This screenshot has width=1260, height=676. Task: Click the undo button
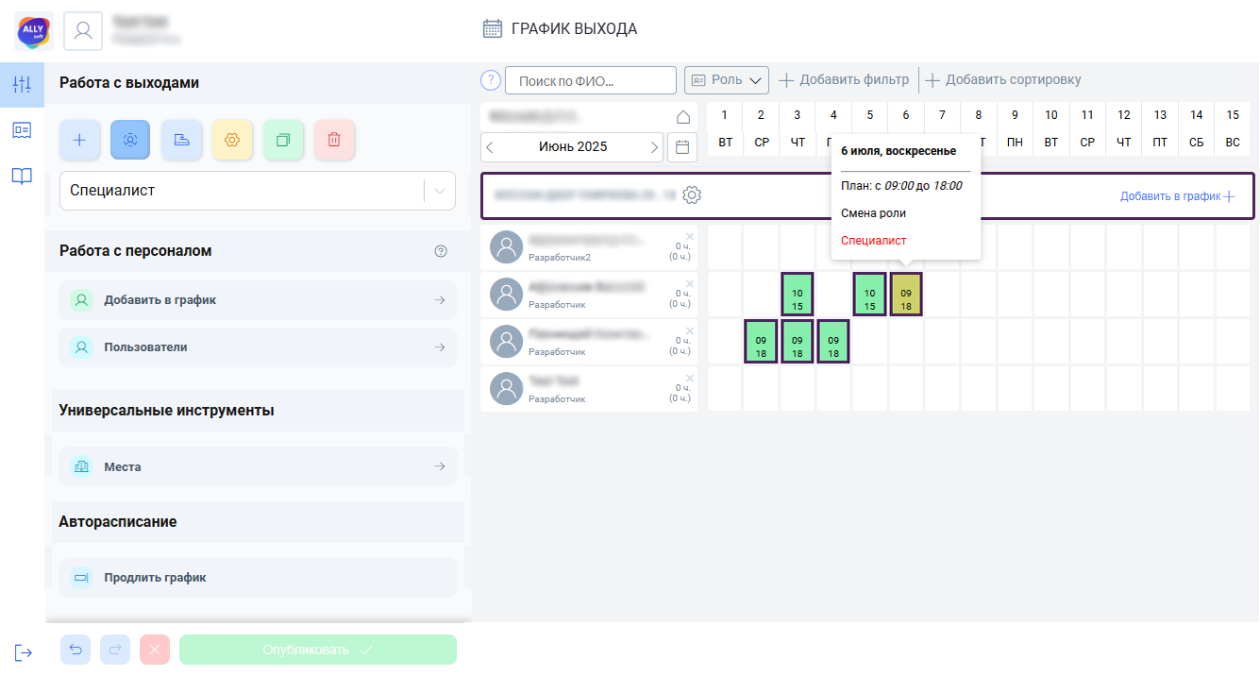pos(76,650)
